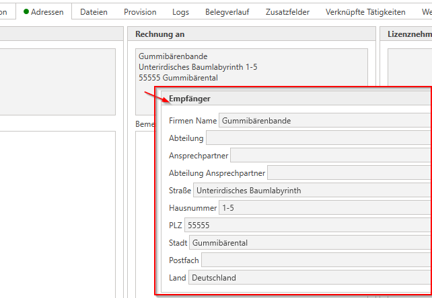This screenshot has height=298, width=432.
Task: Select the Stadt field with Gummibärental
Action: click(308, 243)
